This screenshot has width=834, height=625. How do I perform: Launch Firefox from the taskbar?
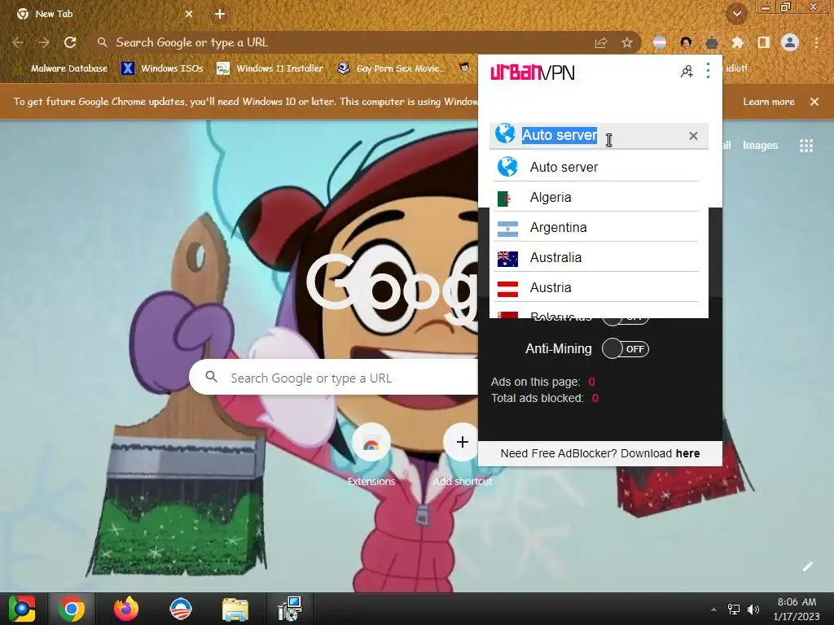[x=126, y=609]
